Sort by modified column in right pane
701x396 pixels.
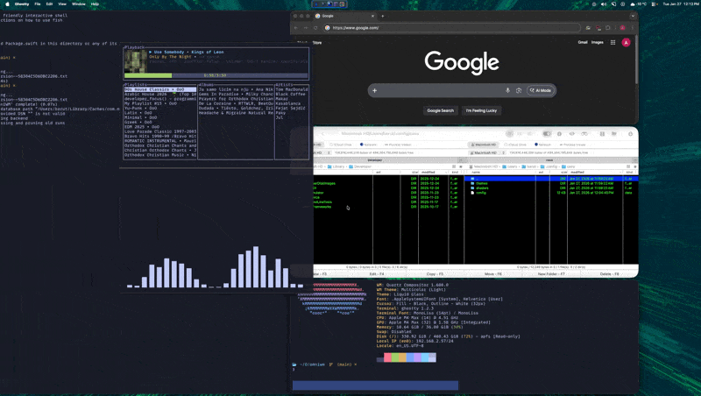click(596, 172)
